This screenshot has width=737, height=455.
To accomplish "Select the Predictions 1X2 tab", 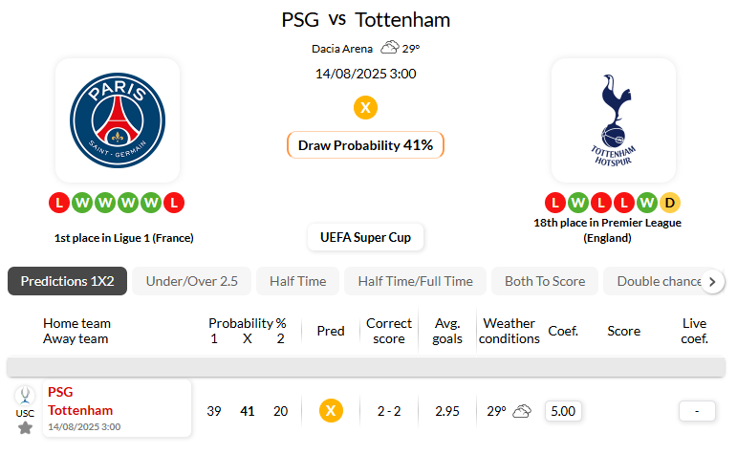I will [x=67, y=281].
